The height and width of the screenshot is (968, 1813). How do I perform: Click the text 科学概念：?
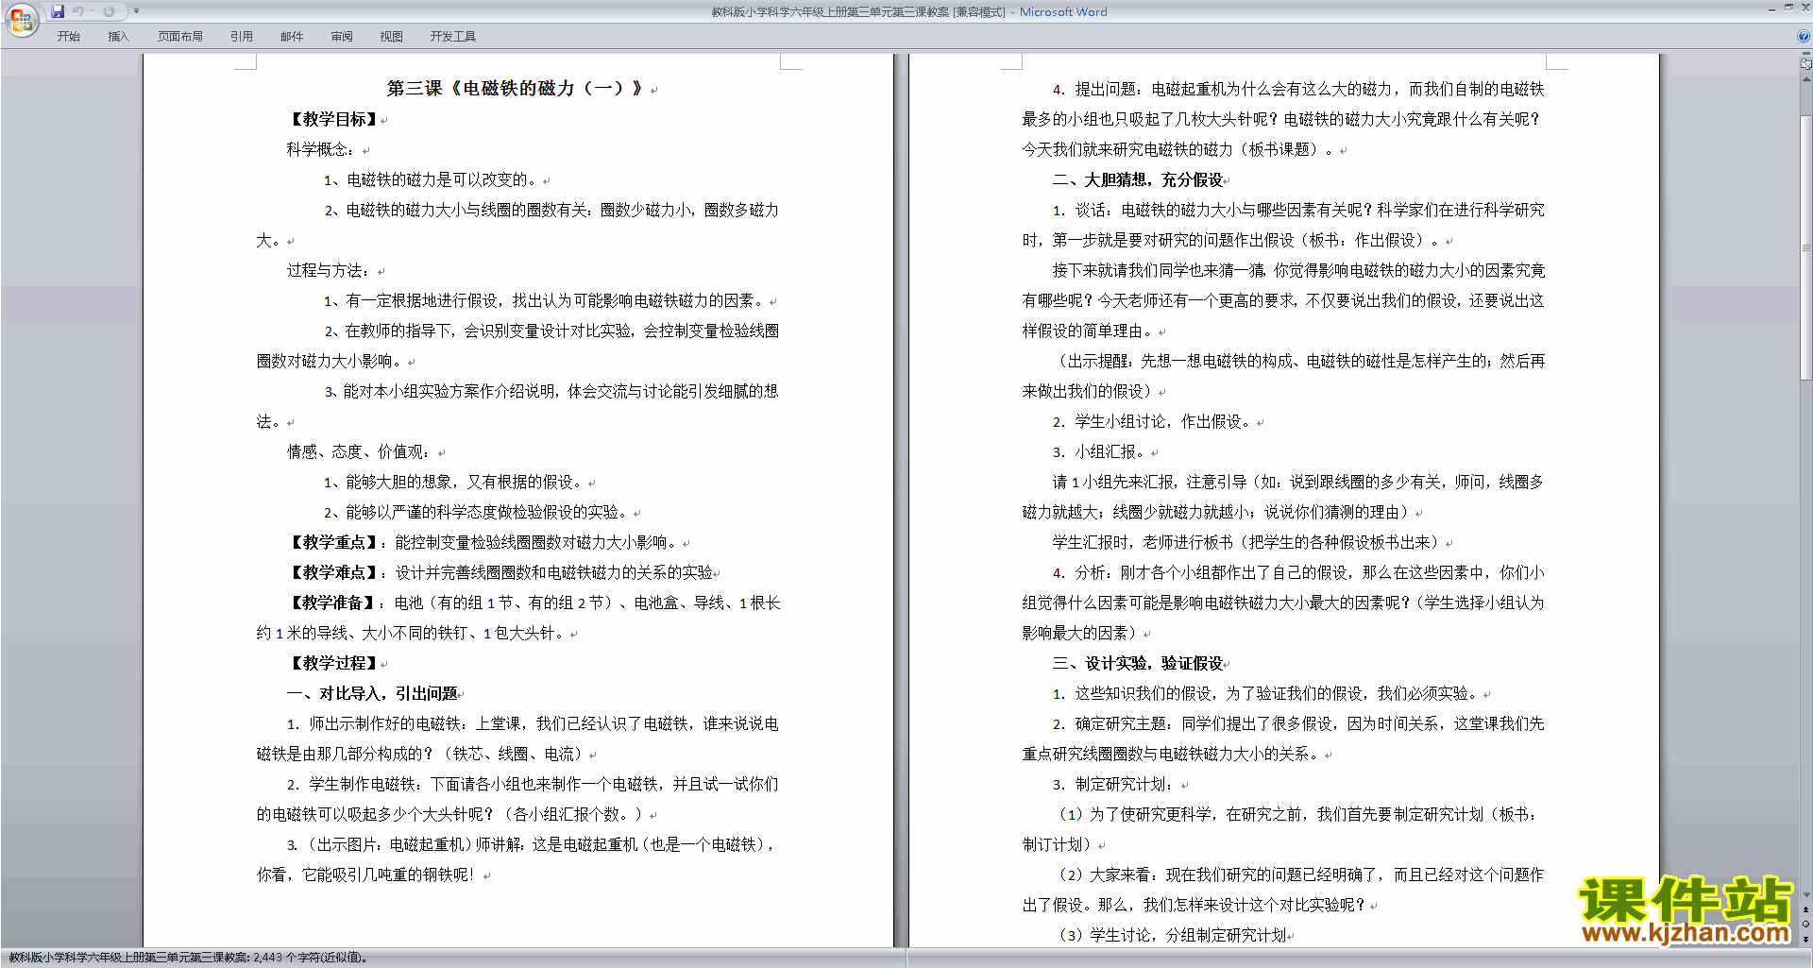(323, 150)
